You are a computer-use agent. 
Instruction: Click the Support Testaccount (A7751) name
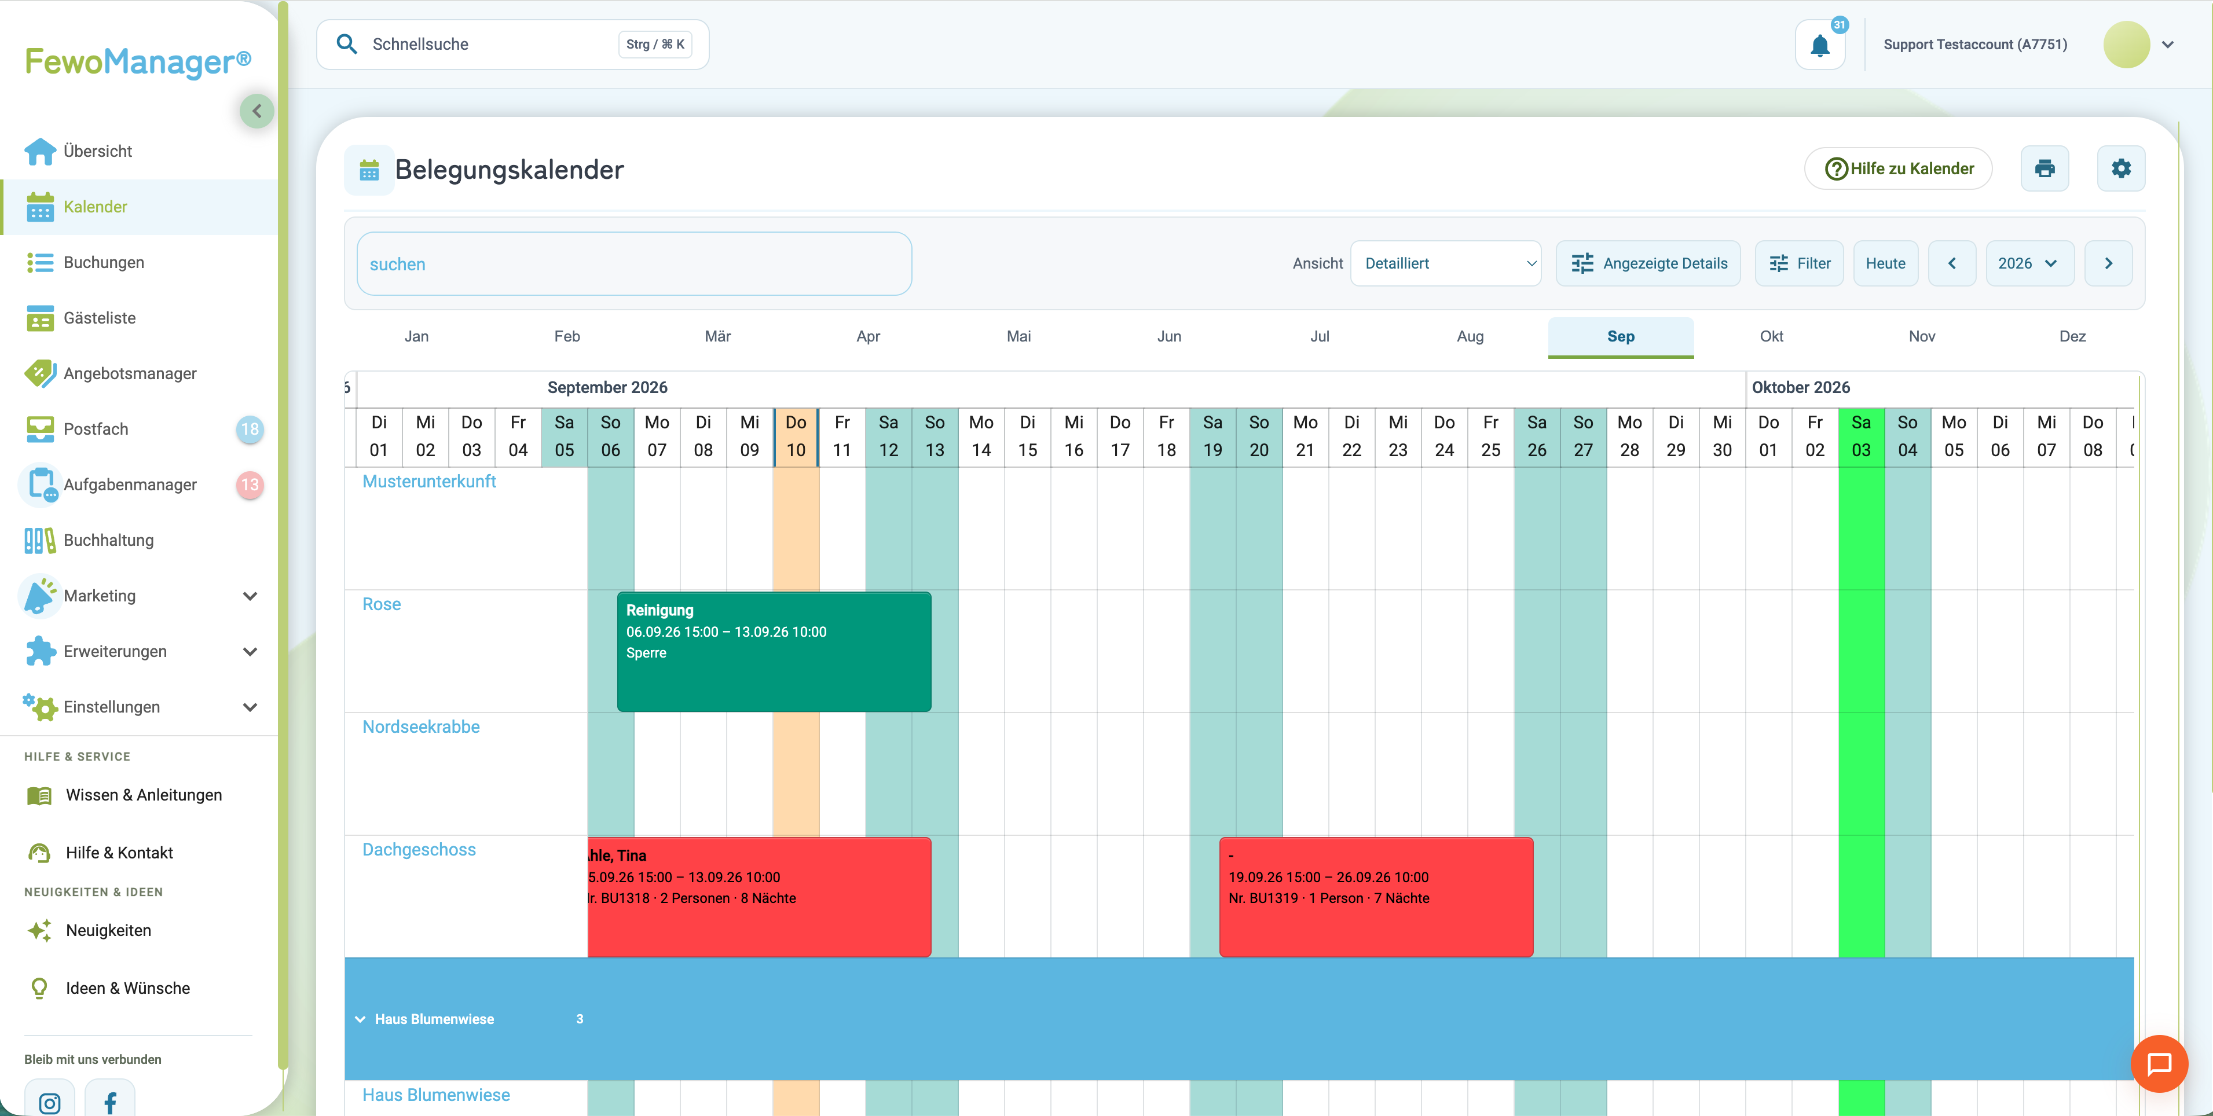(1975, 45)
